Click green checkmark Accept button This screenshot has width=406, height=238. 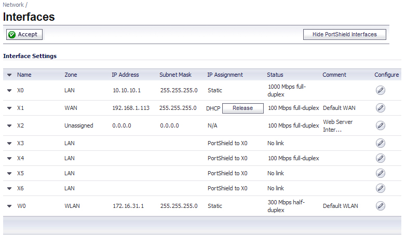pyautogui.click(x=24, y=34)
